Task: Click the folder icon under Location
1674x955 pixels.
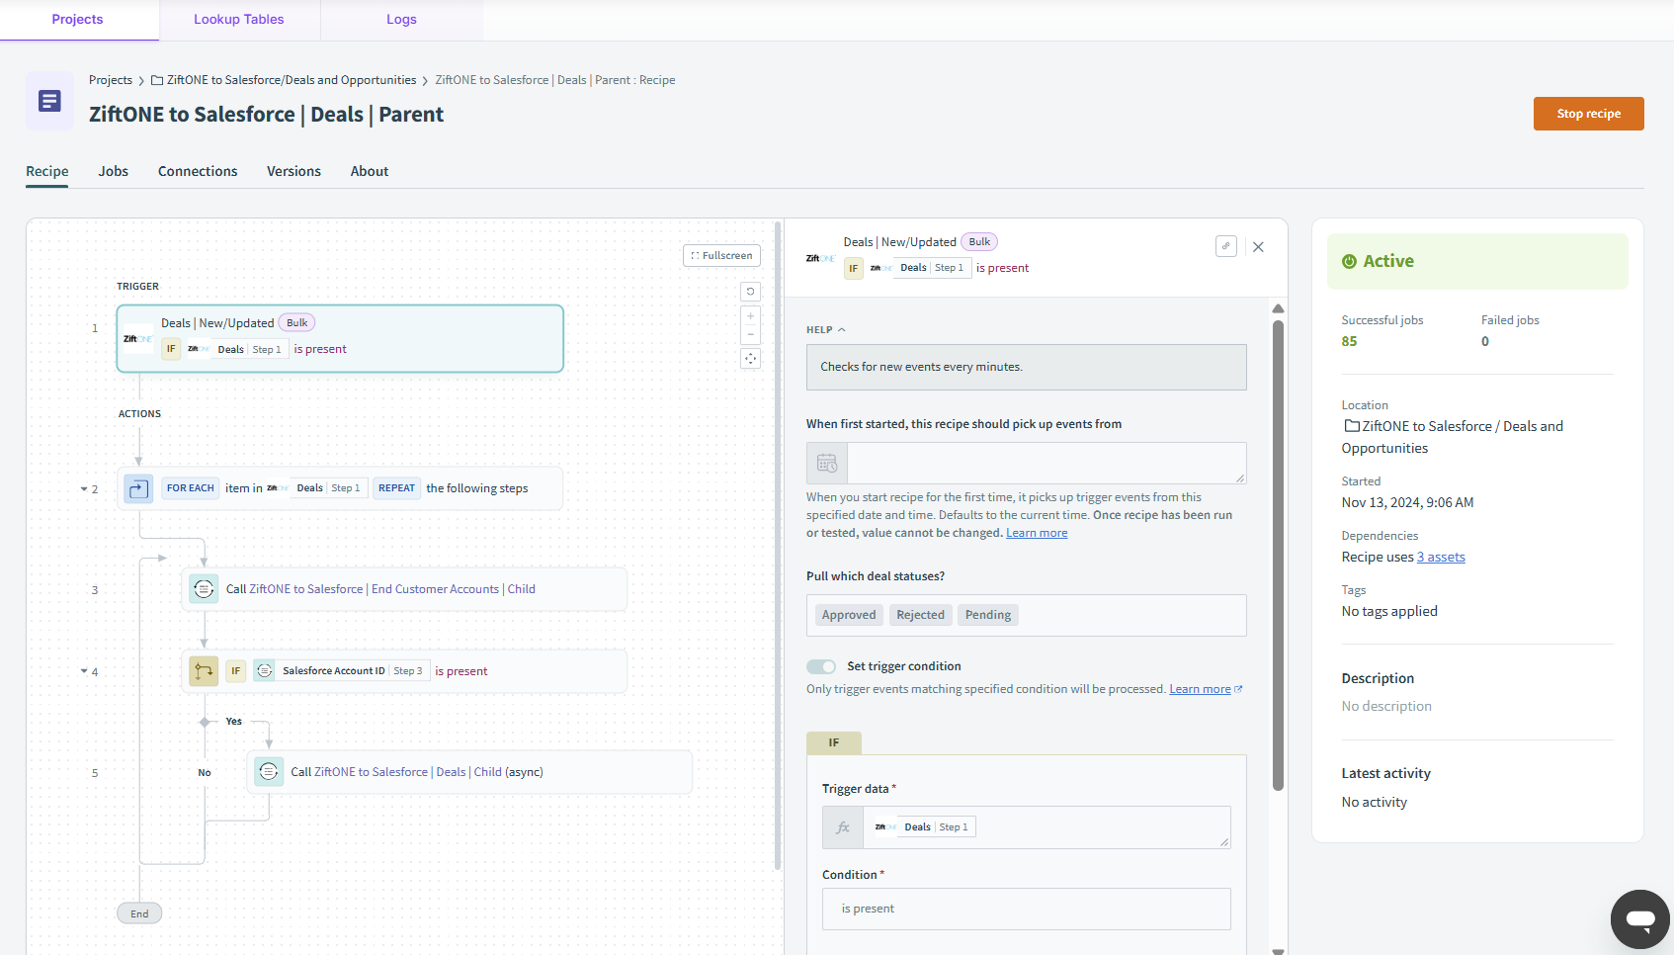Action: (1352, 426)
